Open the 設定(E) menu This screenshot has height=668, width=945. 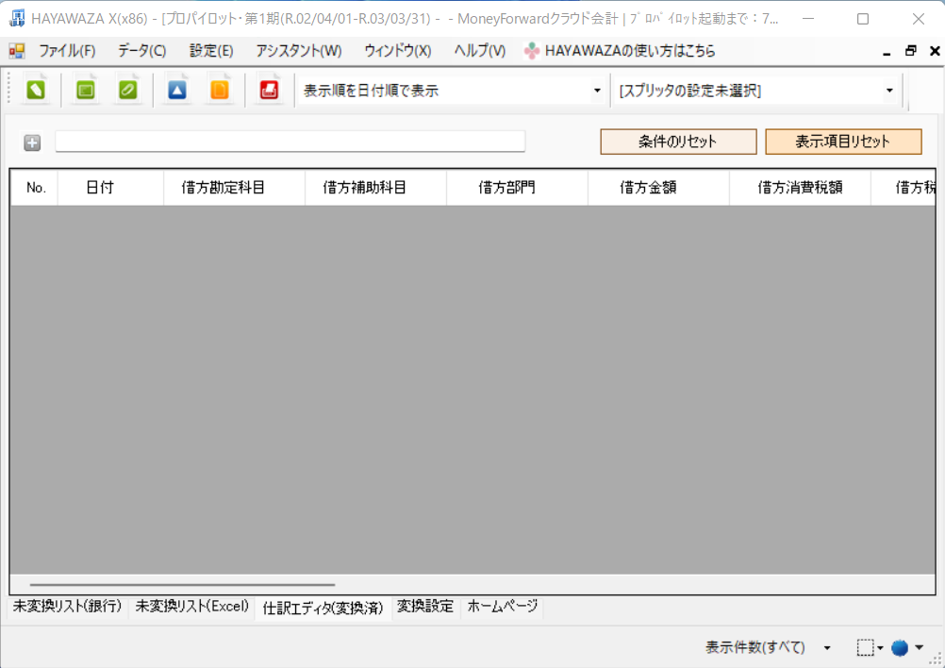tap(211, 51)
